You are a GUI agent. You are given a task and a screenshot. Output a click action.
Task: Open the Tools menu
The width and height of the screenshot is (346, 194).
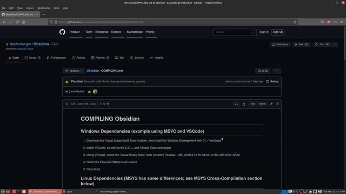pos(56,8)
